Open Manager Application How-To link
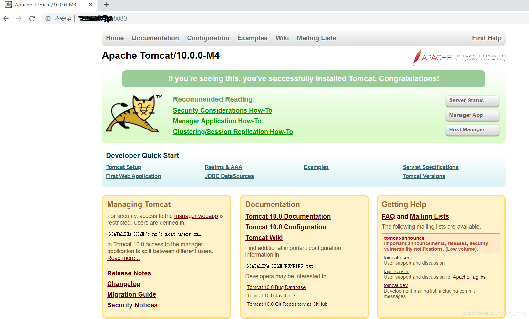529x319 pixels. [x=217, y=121]
